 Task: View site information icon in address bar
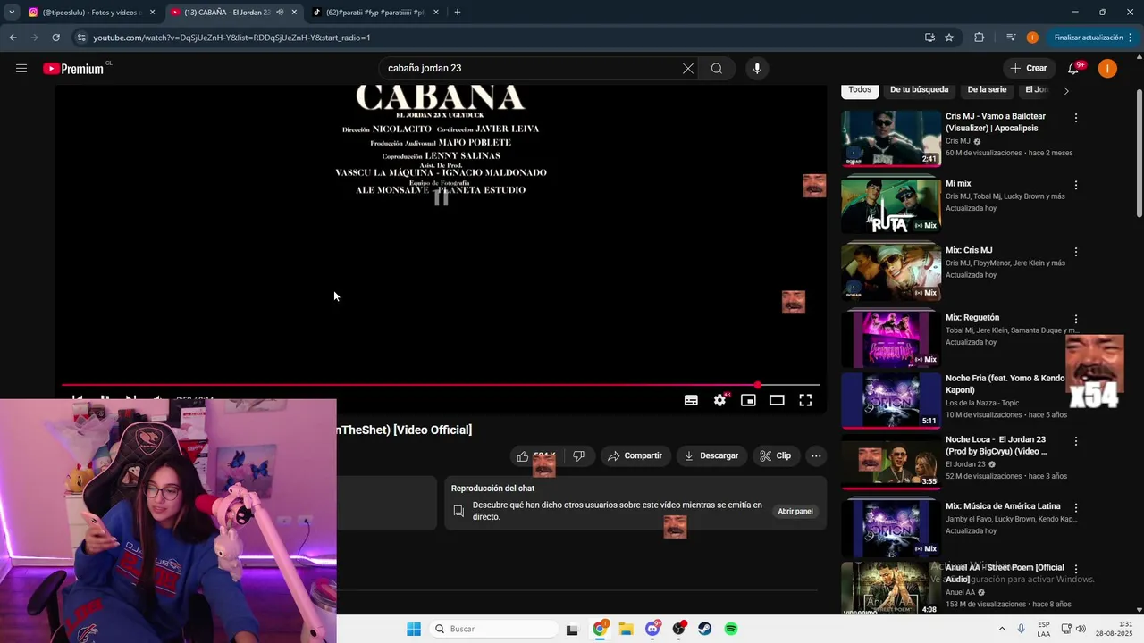tap(81, 38)
